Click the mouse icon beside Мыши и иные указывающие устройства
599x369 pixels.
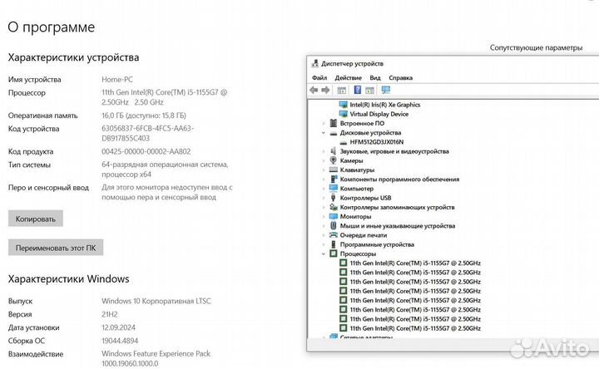(x=333, y=225)
